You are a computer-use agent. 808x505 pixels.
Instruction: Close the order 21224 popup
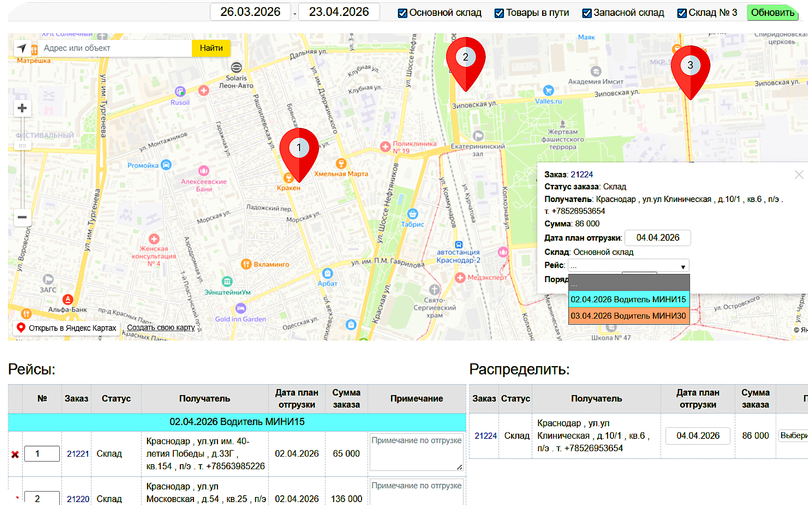click(x=799, y=175)
